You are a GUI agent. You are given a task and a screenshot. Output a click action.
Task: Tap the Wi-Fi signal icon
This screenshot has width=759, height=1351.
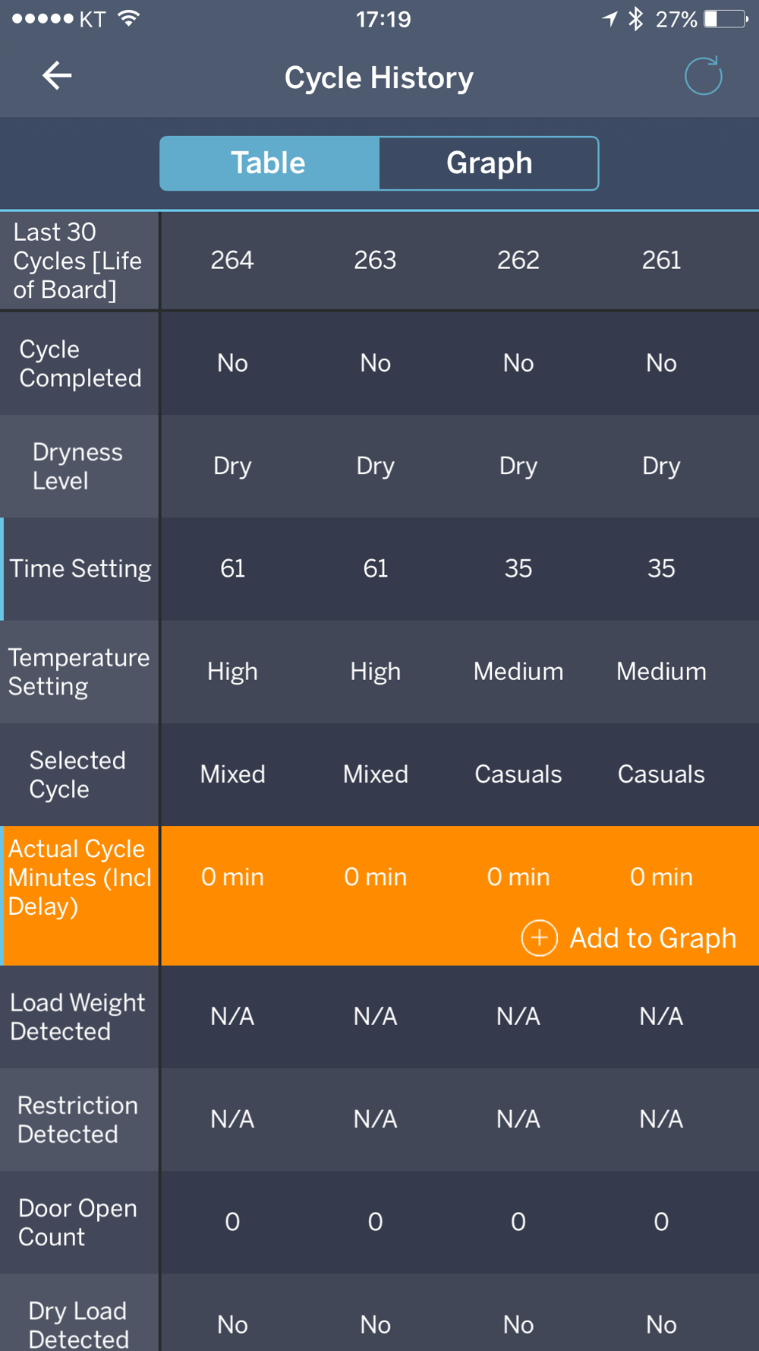coord(129,18)
